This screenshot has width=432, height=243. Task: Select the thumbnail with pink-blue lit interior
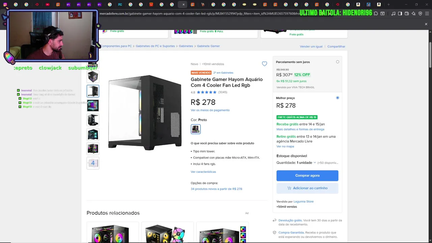[x=93, y=105]
